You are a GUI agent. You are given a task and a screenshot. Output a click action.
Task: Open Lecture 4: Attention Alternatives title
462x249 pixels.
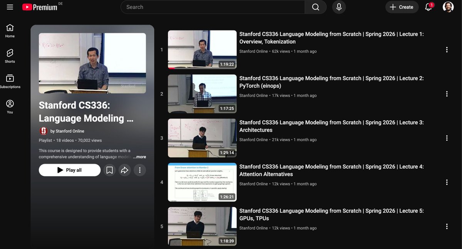tap(331, 170)
